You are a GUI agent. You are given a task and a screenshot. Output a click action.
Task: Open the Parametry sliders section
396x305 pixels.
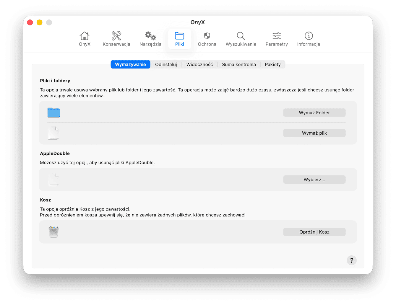pyautogui.click(x=277, y=39)
